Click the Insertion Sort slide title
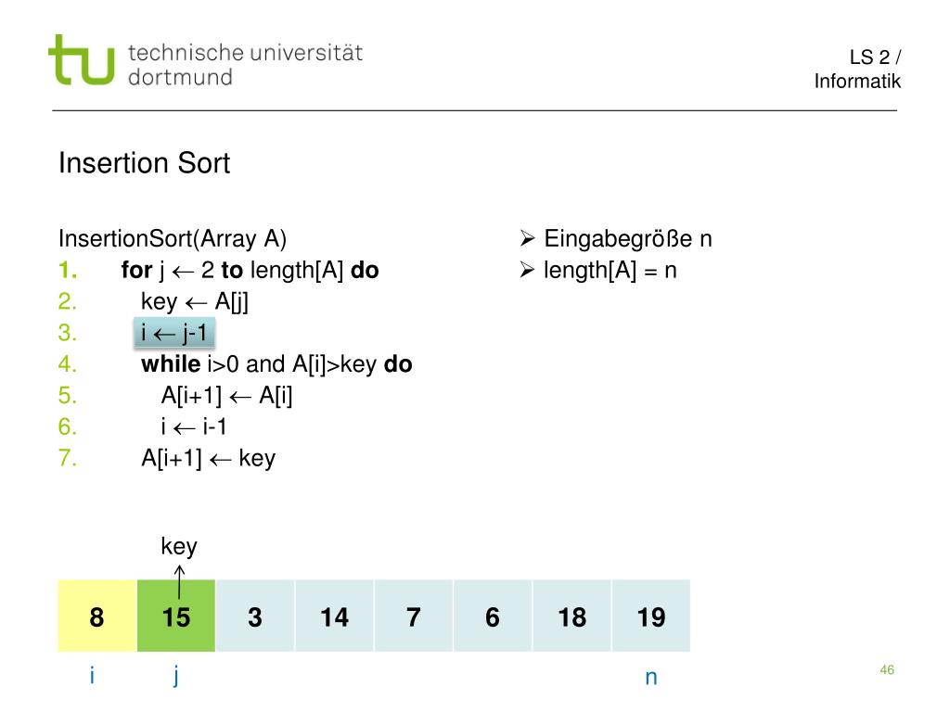This screenshot has height=712, width=950. click(144, 163)
